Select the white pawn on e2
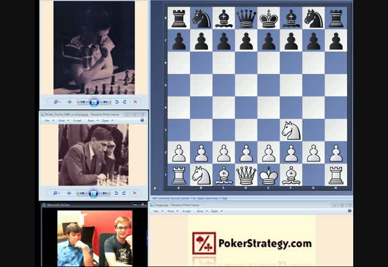The width and height of the screenshot is (388, 267). 268,153
